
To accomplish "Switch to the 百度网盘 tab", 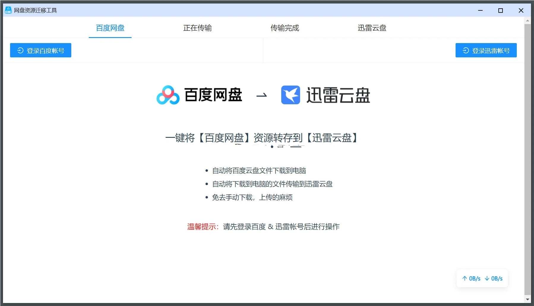I will (x=110, y=28).
